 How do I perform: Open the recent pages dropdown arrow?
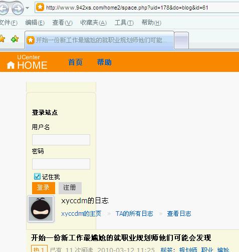[28, 8]
